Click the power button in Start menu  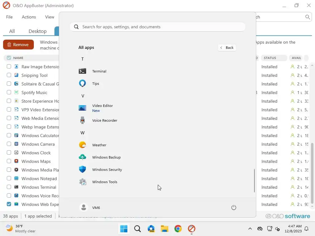pyautogui.click(x=234, y=207)
